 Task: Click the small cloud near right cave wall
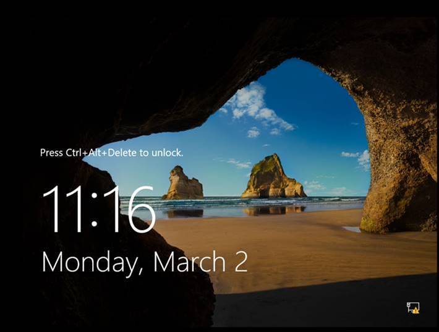[357, 157]
